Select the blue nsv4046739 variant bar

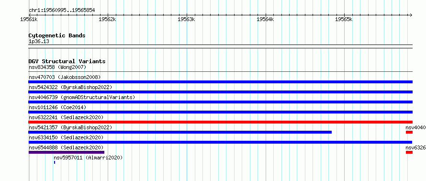pos(220,102)
